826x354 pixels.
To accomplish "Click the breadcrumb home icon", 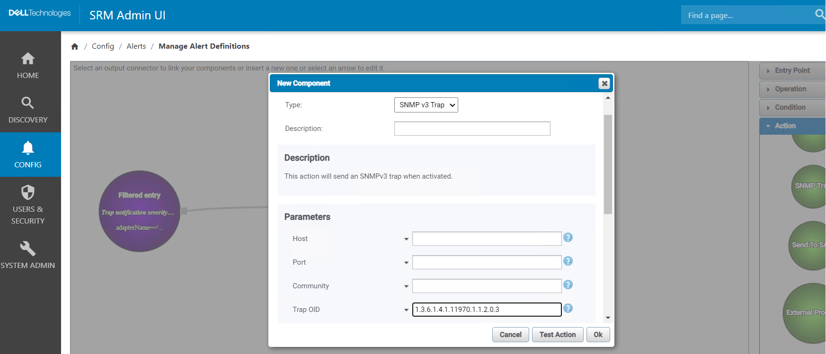I will (75, 46).
